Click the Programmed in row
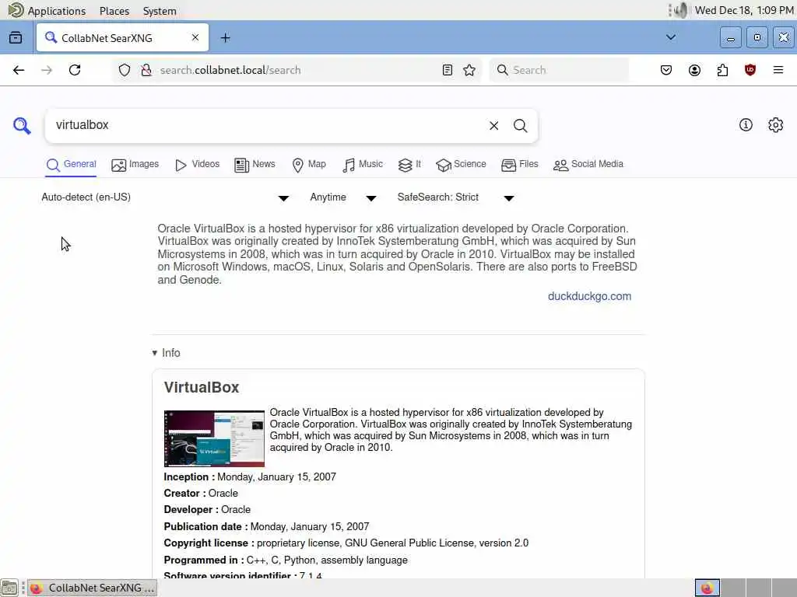Image resolution: width=797 pixels, height=597 pixels. pos(286,560)
